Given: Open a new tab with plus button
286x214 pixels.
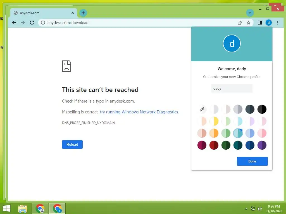Looking at the screenshot, I should (x=83, y=13).
